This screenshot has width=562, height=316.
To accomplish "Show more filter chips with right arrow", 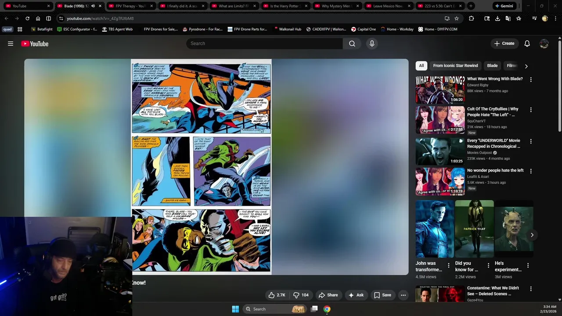I will 526,66.
